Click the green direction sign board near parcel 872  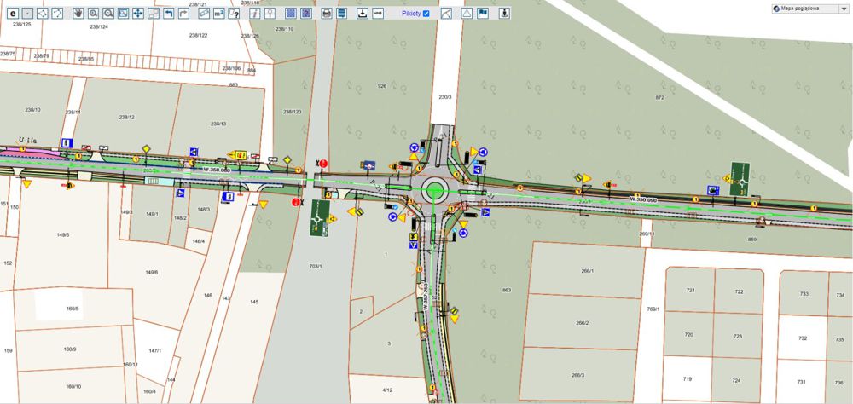pyautogui.click(x=740, y=178)
